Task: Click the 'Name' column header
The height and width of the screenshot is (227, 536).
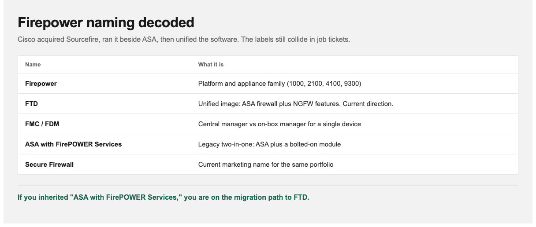Action: coord(33,64)
